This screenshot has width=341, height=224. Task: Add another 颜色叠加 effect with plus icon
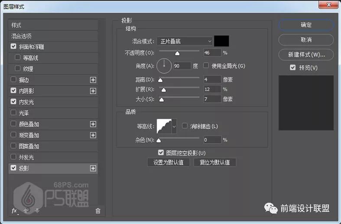click(93, 124)
